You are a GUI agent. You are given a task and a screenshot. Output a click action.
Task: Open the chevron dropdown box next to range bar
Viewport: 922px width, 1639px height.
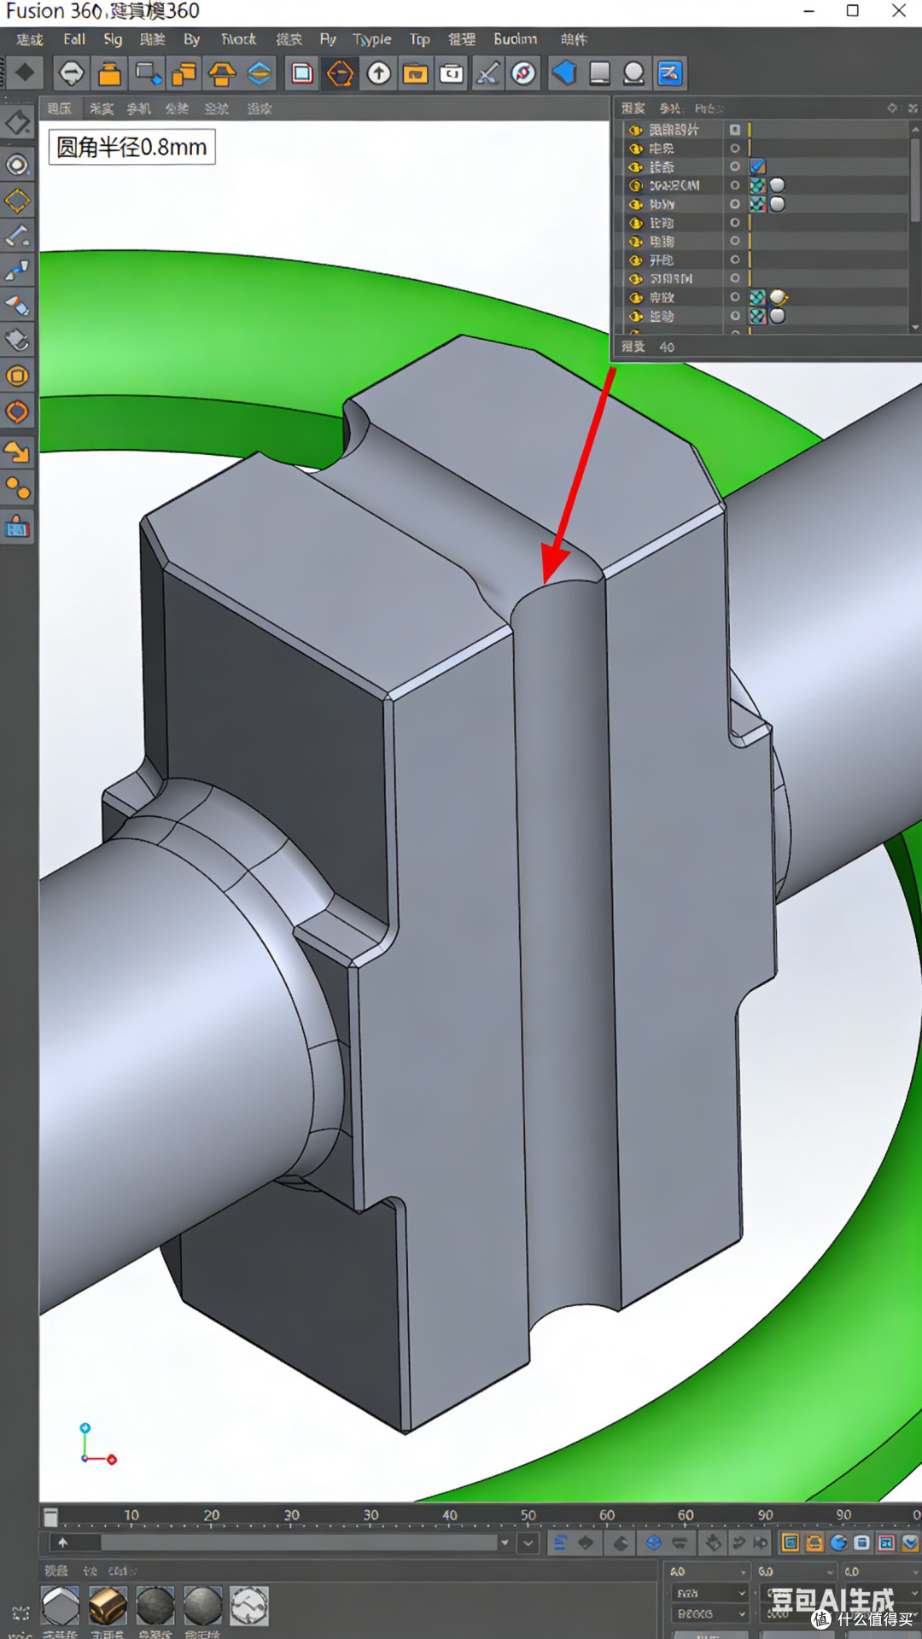[x=528, y=1543]
